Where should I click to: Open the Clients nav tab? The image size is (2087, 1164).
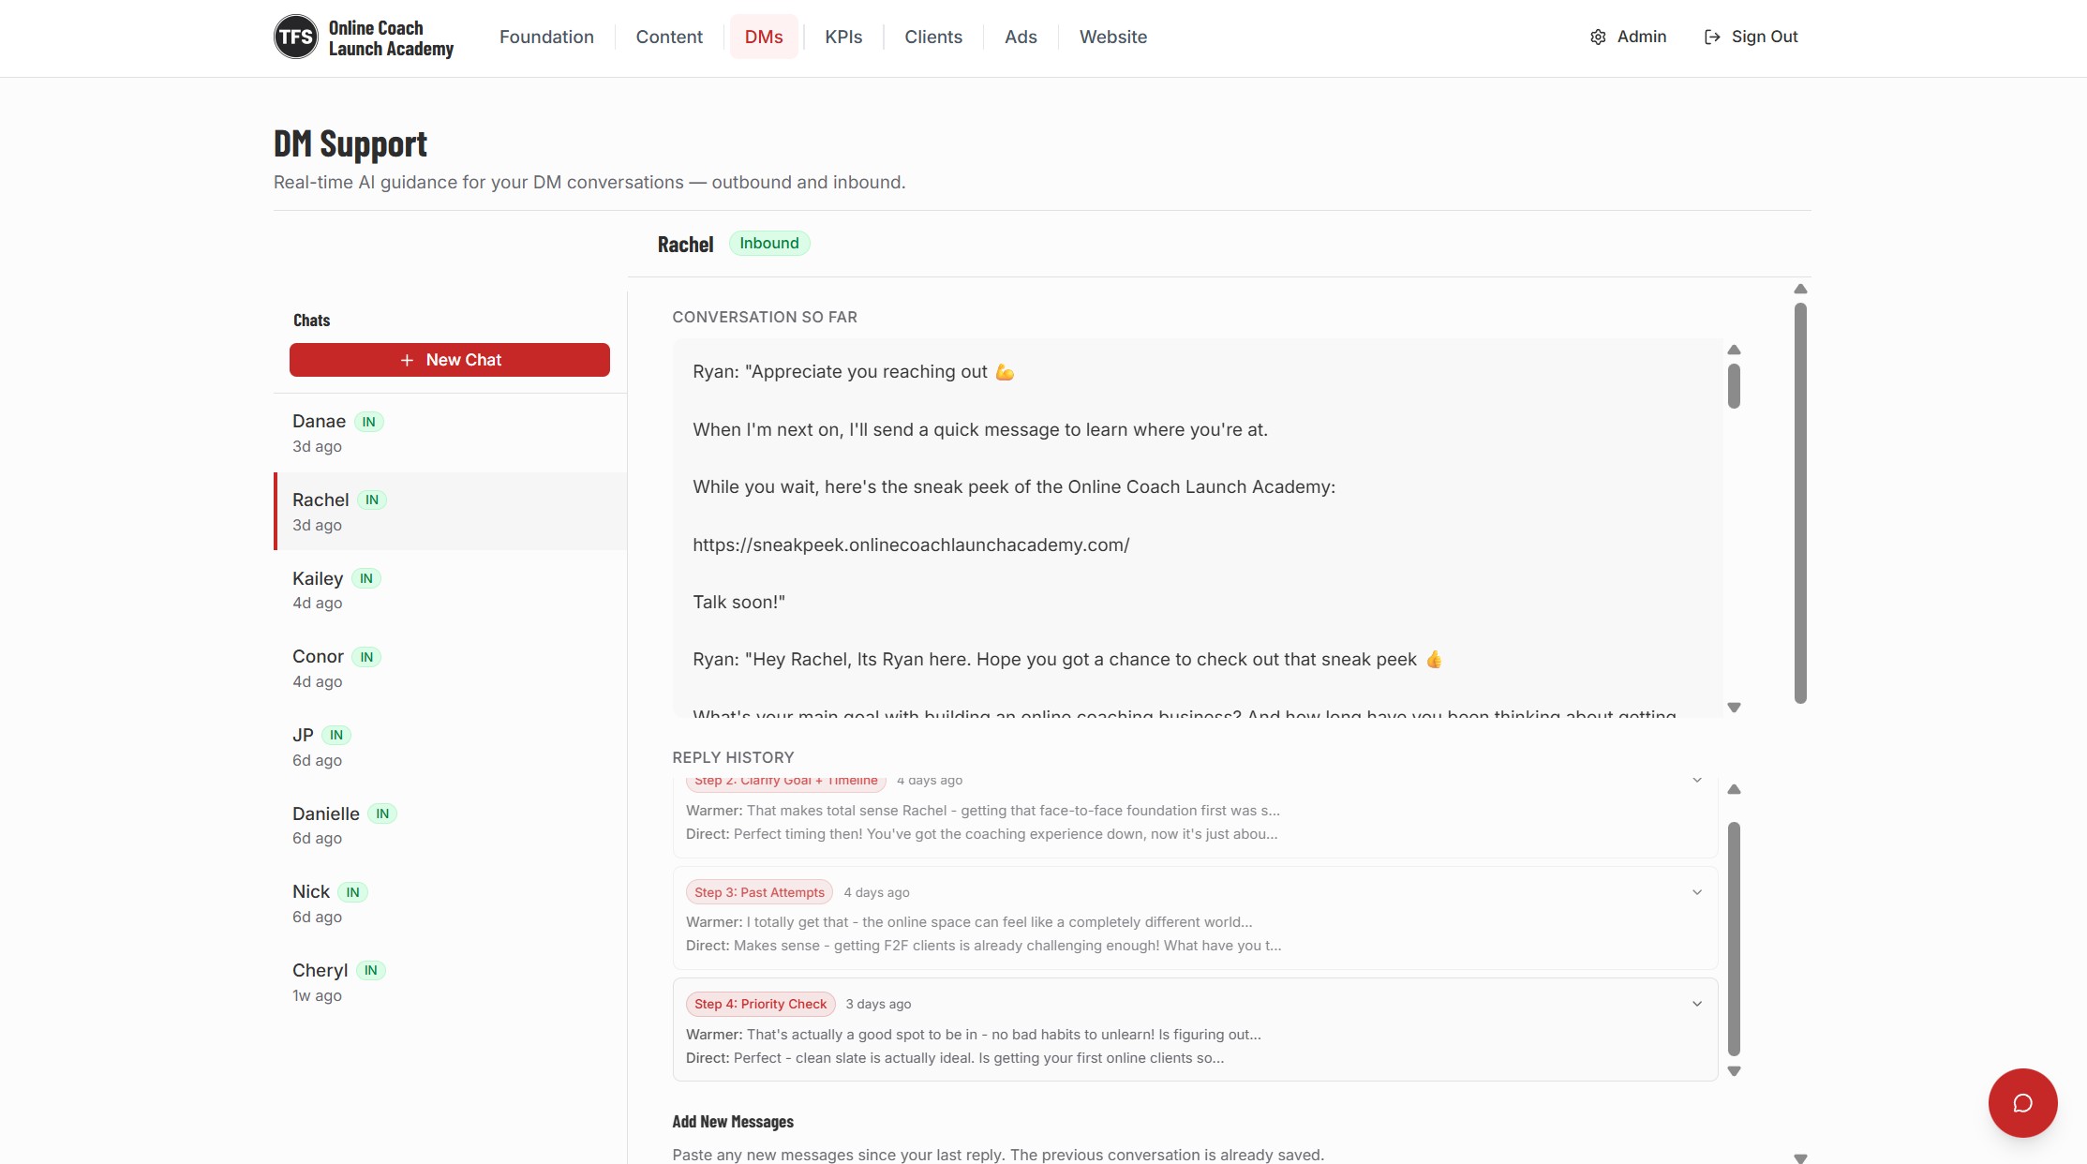(x=933, y=37)
